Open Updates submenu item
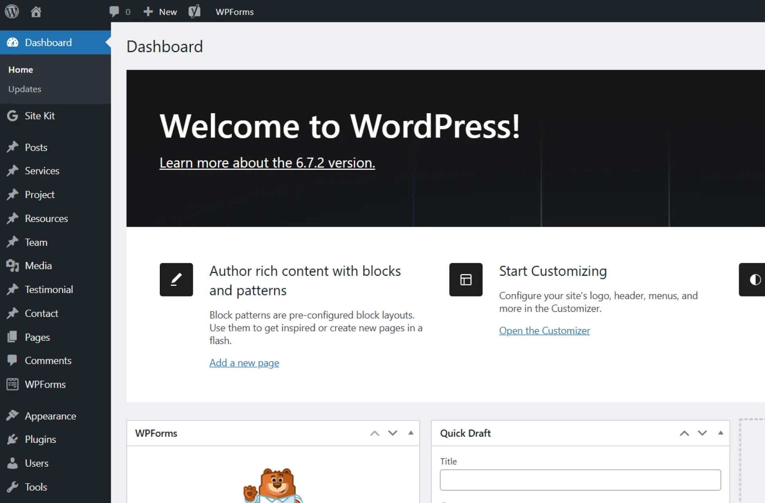The image size is (765, 503). [25, 89]
